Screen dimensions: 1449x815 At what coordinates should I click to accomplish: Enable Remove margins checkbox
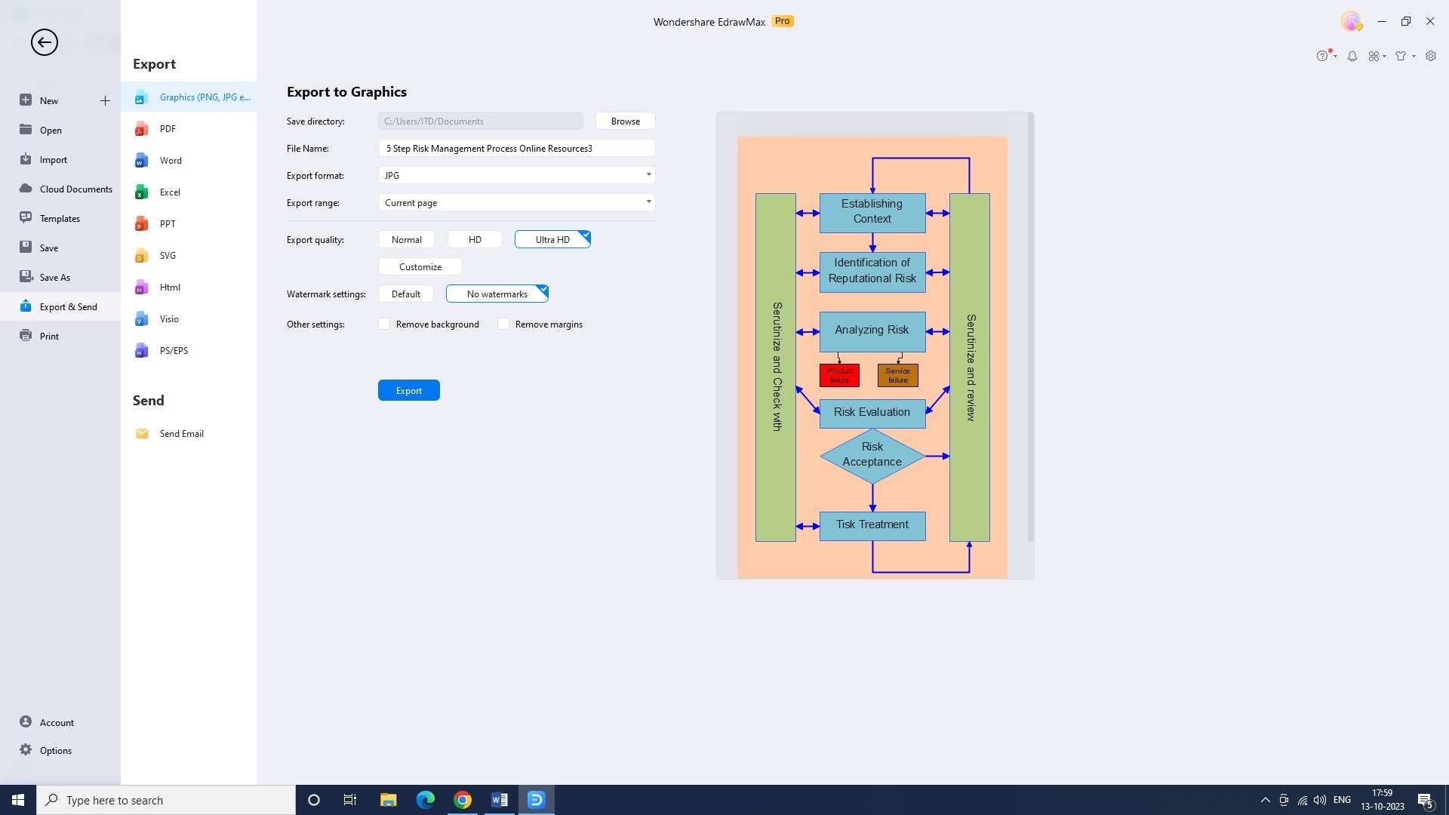503,324
